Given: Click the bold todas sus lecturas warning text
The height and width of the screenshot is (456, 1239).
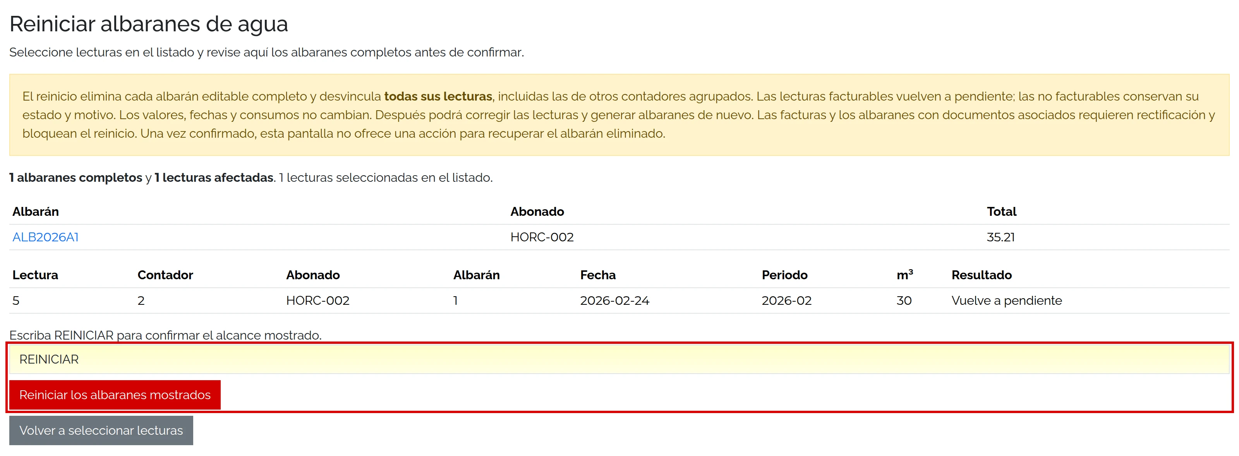Looking at the screenshot, I should (438, 96).
